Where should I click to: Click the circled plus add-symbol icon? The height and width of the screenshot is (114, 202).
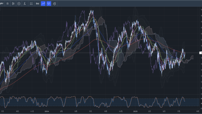click(19, 3)
